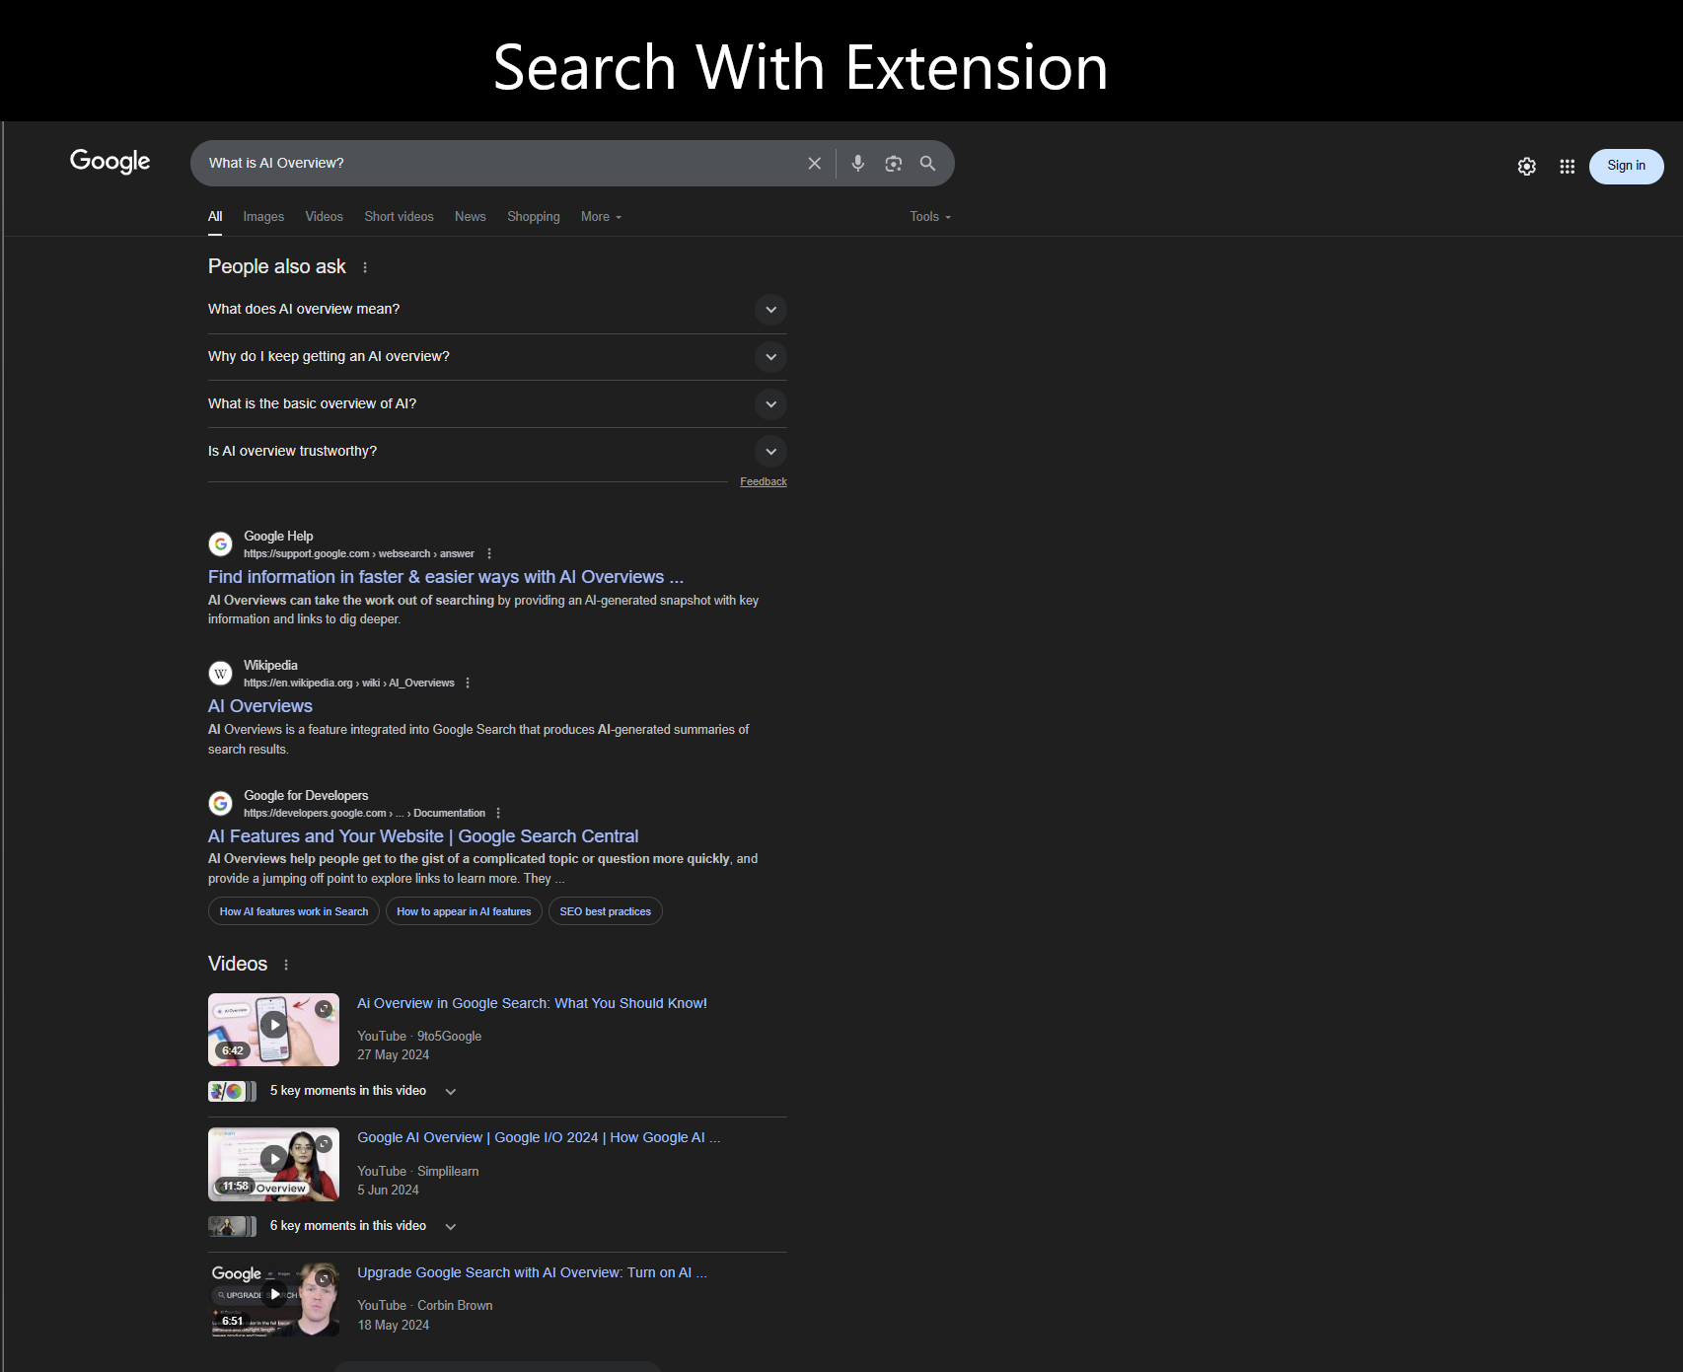Click the "People also ask" heading
Screen dimensions: 1683x1372
pos(277,267)
